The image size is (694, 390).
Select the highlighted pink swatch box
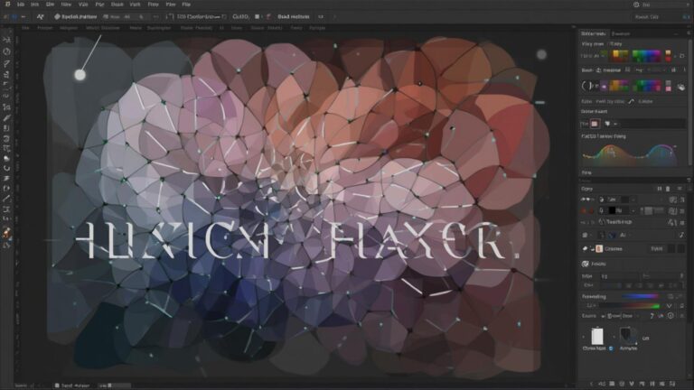595,124
